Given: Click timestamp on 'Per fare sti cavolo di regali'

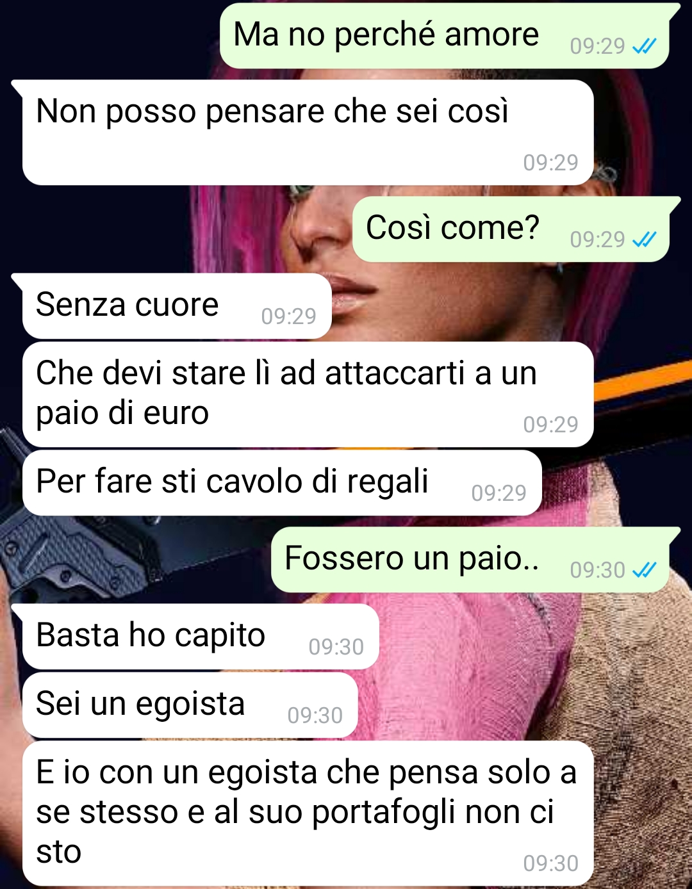Looking at the screenshot, I should tap(498, 493).
